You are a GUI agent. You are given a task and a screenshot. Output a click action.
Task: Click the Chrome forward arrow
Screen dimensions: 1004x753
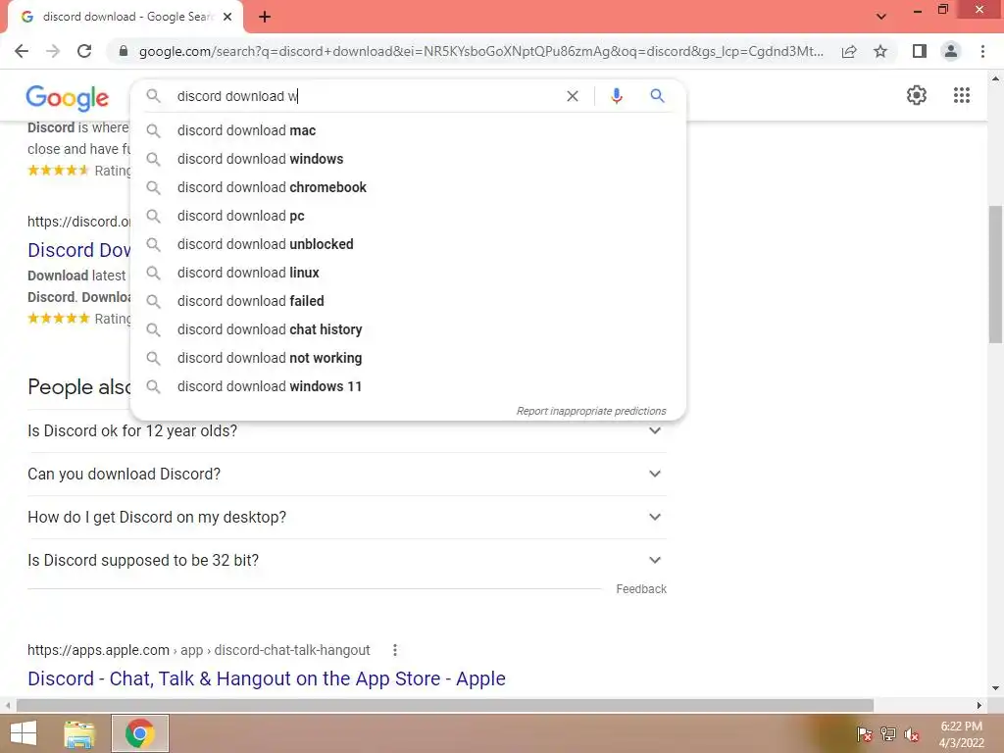tap(53, 51)
